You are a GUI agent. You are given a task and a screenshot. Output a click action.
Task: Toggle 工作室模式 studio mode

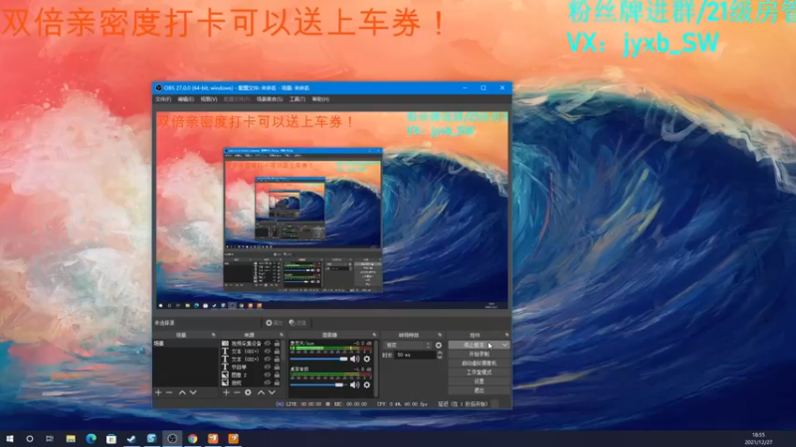pyautogui.click(x=480, y=372)
